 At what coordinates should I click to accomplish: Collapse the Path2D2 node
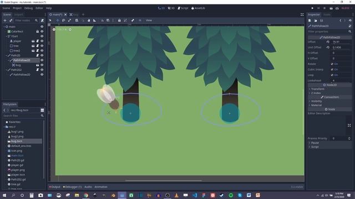point(6,70)
